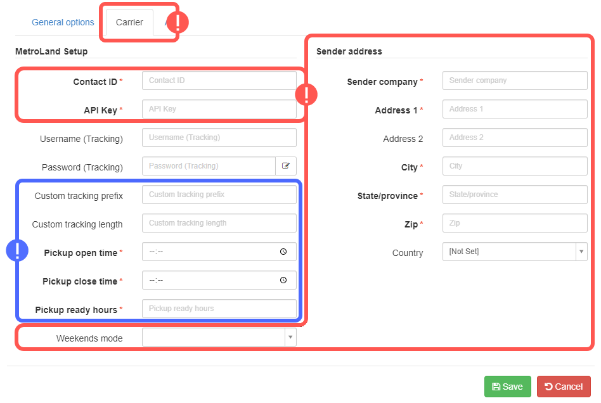Click the MetroLand Setup heading
The width and height of the screenshot is (601, 403).
51,51
